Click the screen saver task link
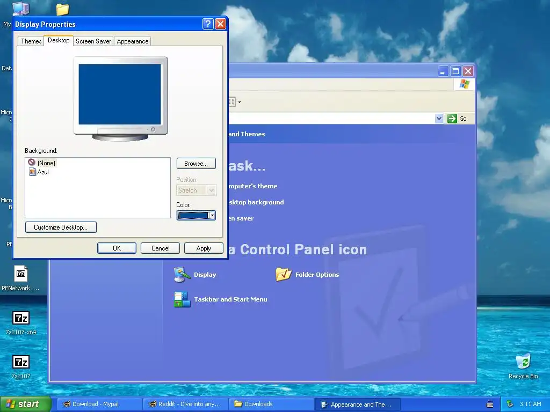 pyautogui.click(x=241, y=218)
